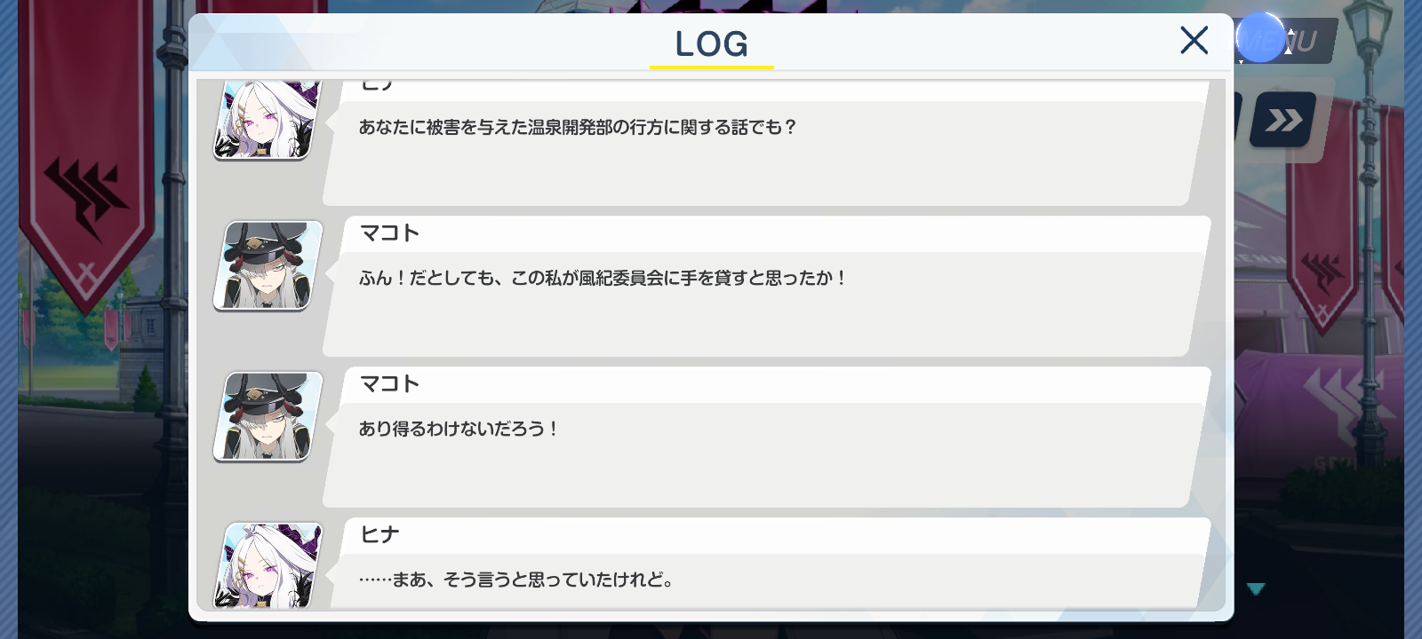Select the LOG title tab
This screenshot has height=639, width=1422.
click(x=711, y=43)
